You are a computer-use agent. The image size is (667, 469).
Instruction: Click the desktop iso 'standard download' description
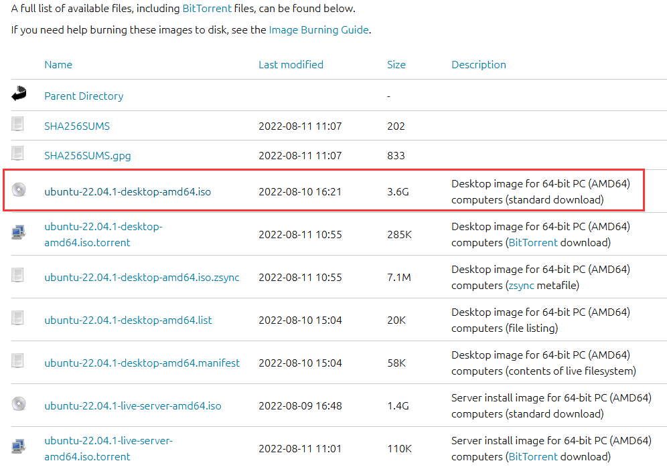click(x=540, y=191)
